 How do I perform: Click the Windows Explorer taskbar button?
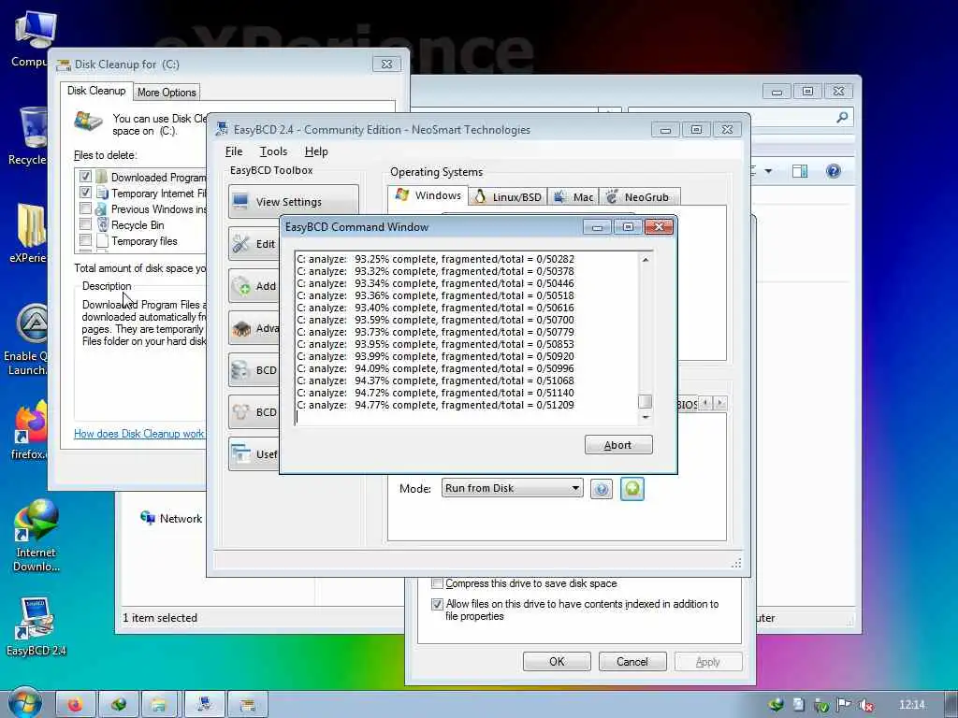[x=159, y=705]
